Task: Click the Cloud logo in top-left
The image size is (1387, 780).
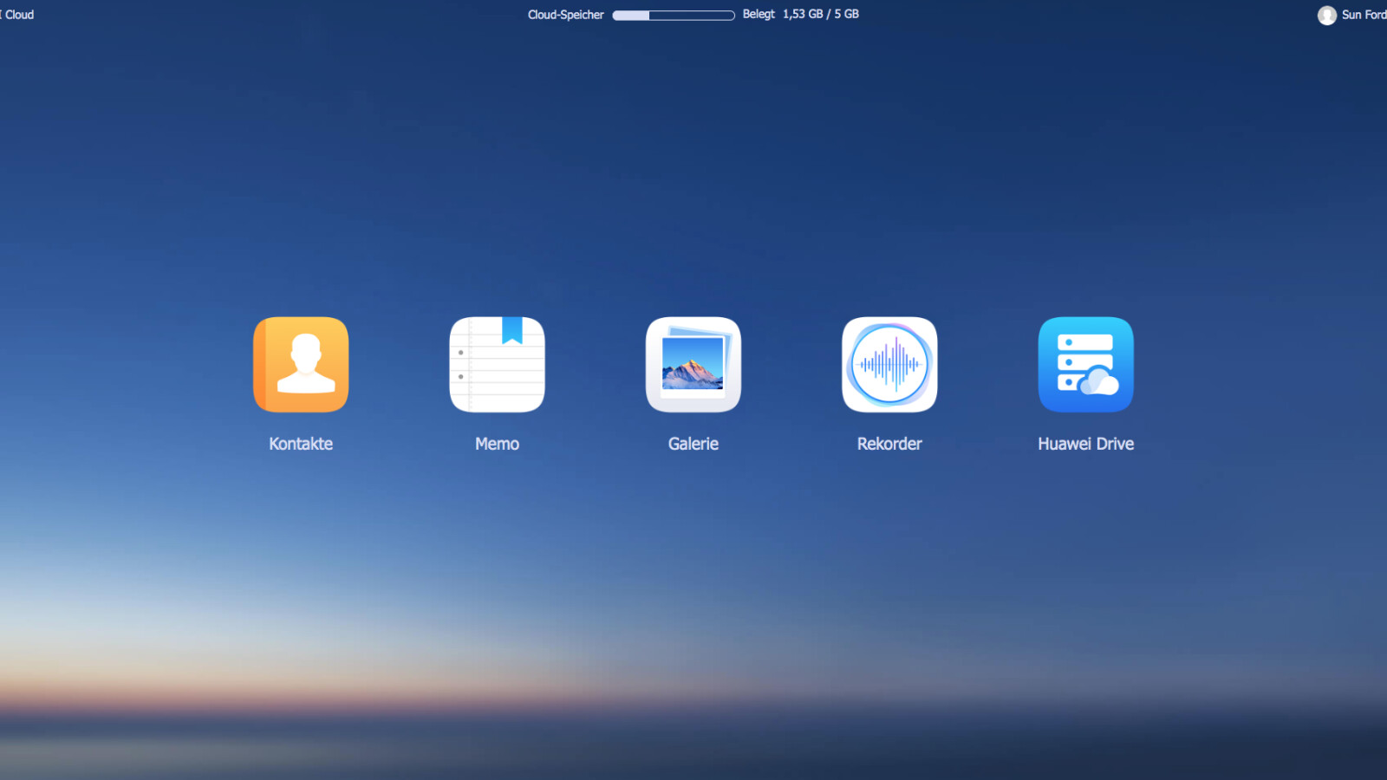Action: (x=17, y=15)
